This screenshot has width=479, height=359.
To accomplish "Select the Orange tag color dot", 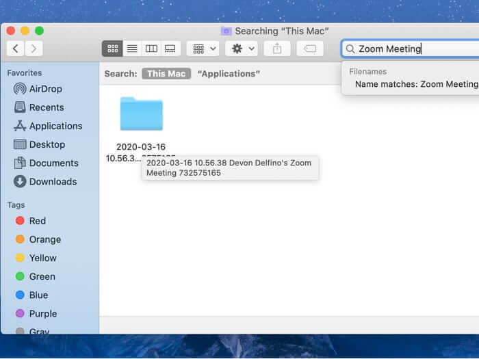I will pyautogui.click(x=20, y=239).
